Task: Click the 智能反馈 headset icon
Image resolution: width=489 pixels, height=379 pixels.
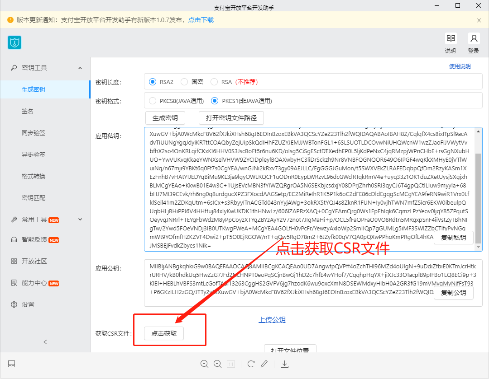Action: coord(14,239)
